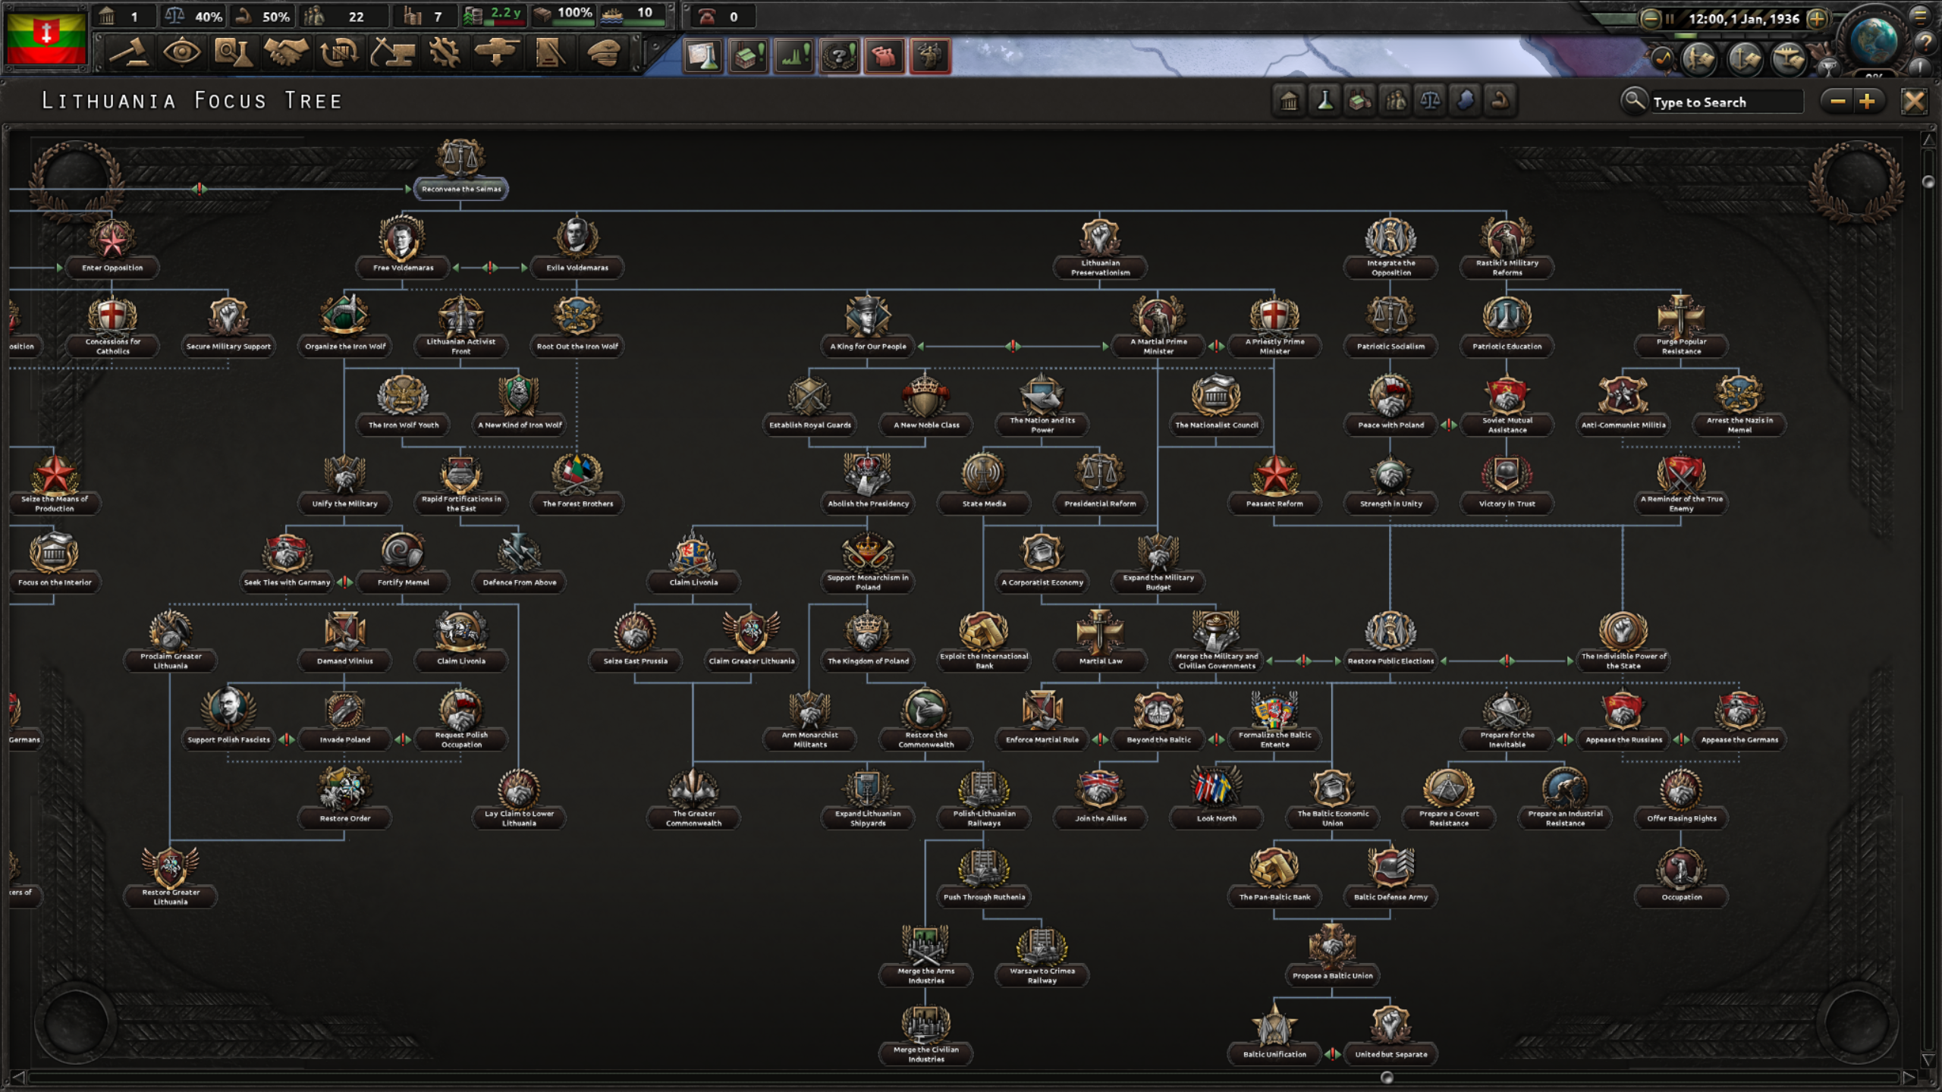Toggle the political focus filter icon
Image resolution: width=1942 pixels, height=1092 pixels.
[x=1289, y=101]
